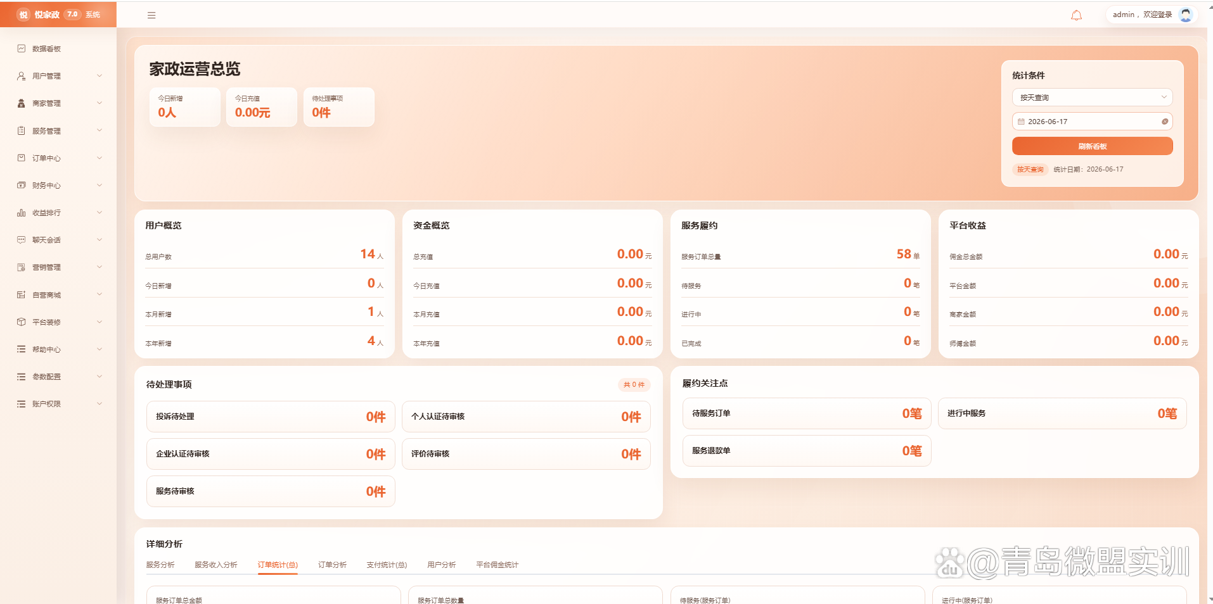The width and height of the screenshot is (1213, 604).
Task: Expand the 订单中心 menu chevron
Action: click(x=99, y=158)
